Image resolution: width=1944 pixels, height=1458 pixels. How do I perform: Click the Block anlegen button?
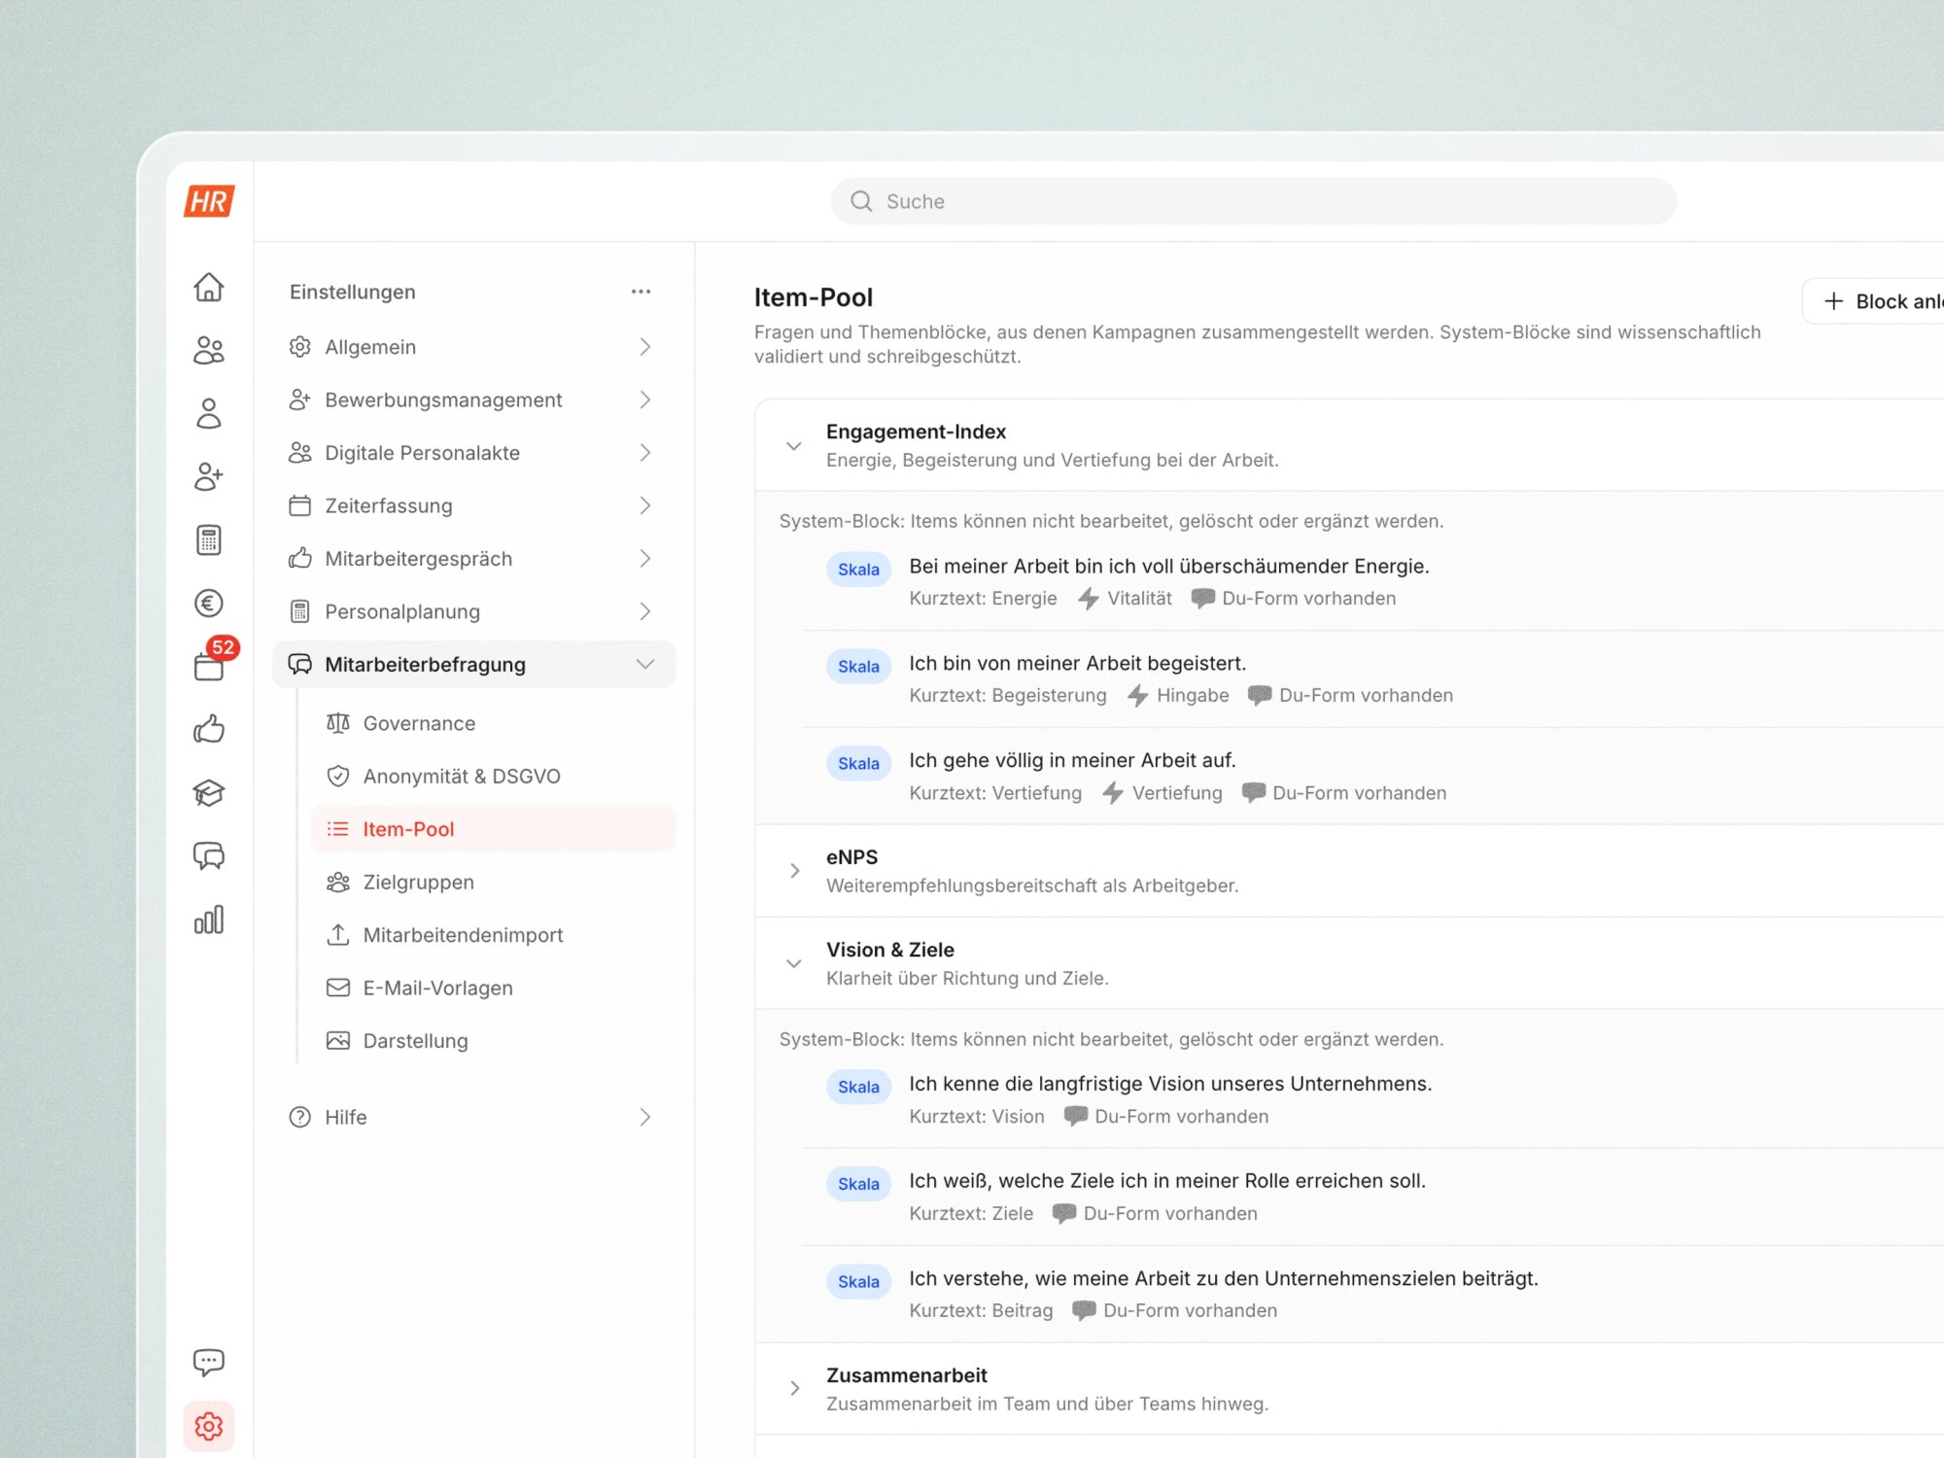click(1876, 301)
